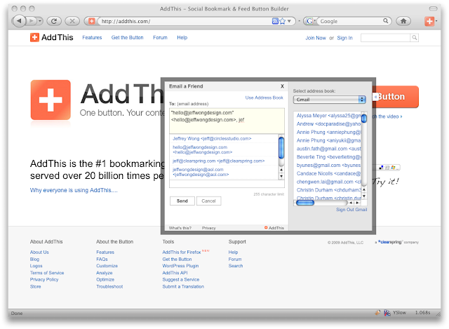Click the address book scroll right arrow
The image size is (449, 329).
click(x=357, y=203)
